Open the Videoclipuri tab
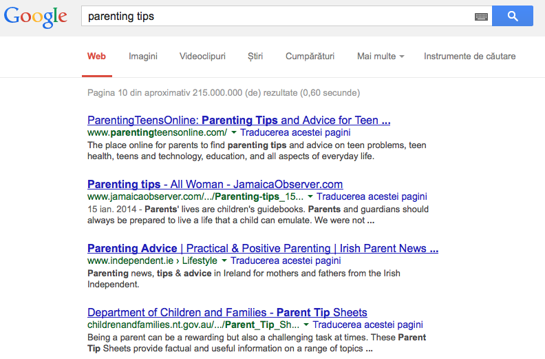Image resolution: width=545 pixels, height=359 pixels. coord(202,57)
